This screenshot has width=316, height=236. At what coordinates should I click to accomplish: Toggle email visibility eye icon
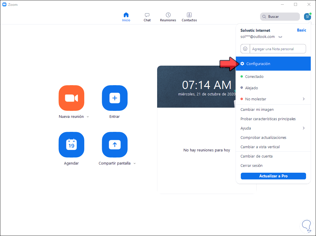point(280,37)
